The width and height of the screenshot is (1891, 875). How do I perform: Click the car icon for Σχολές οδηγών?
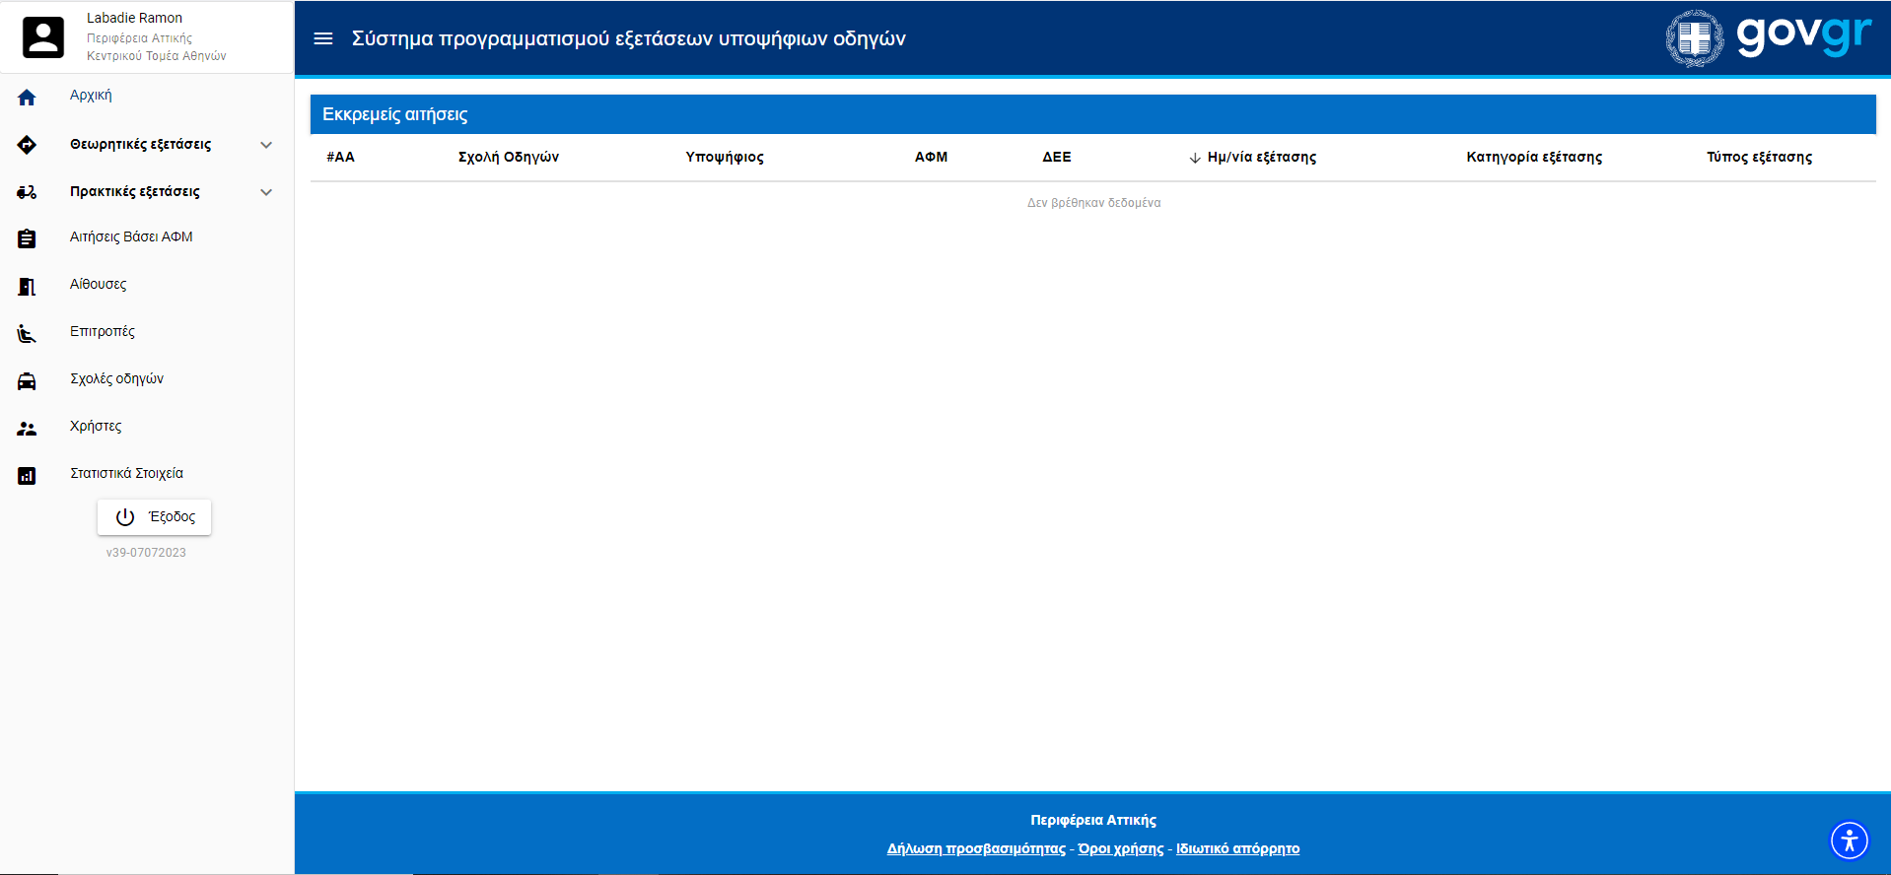pyautogui.click(x=27, y=380)
